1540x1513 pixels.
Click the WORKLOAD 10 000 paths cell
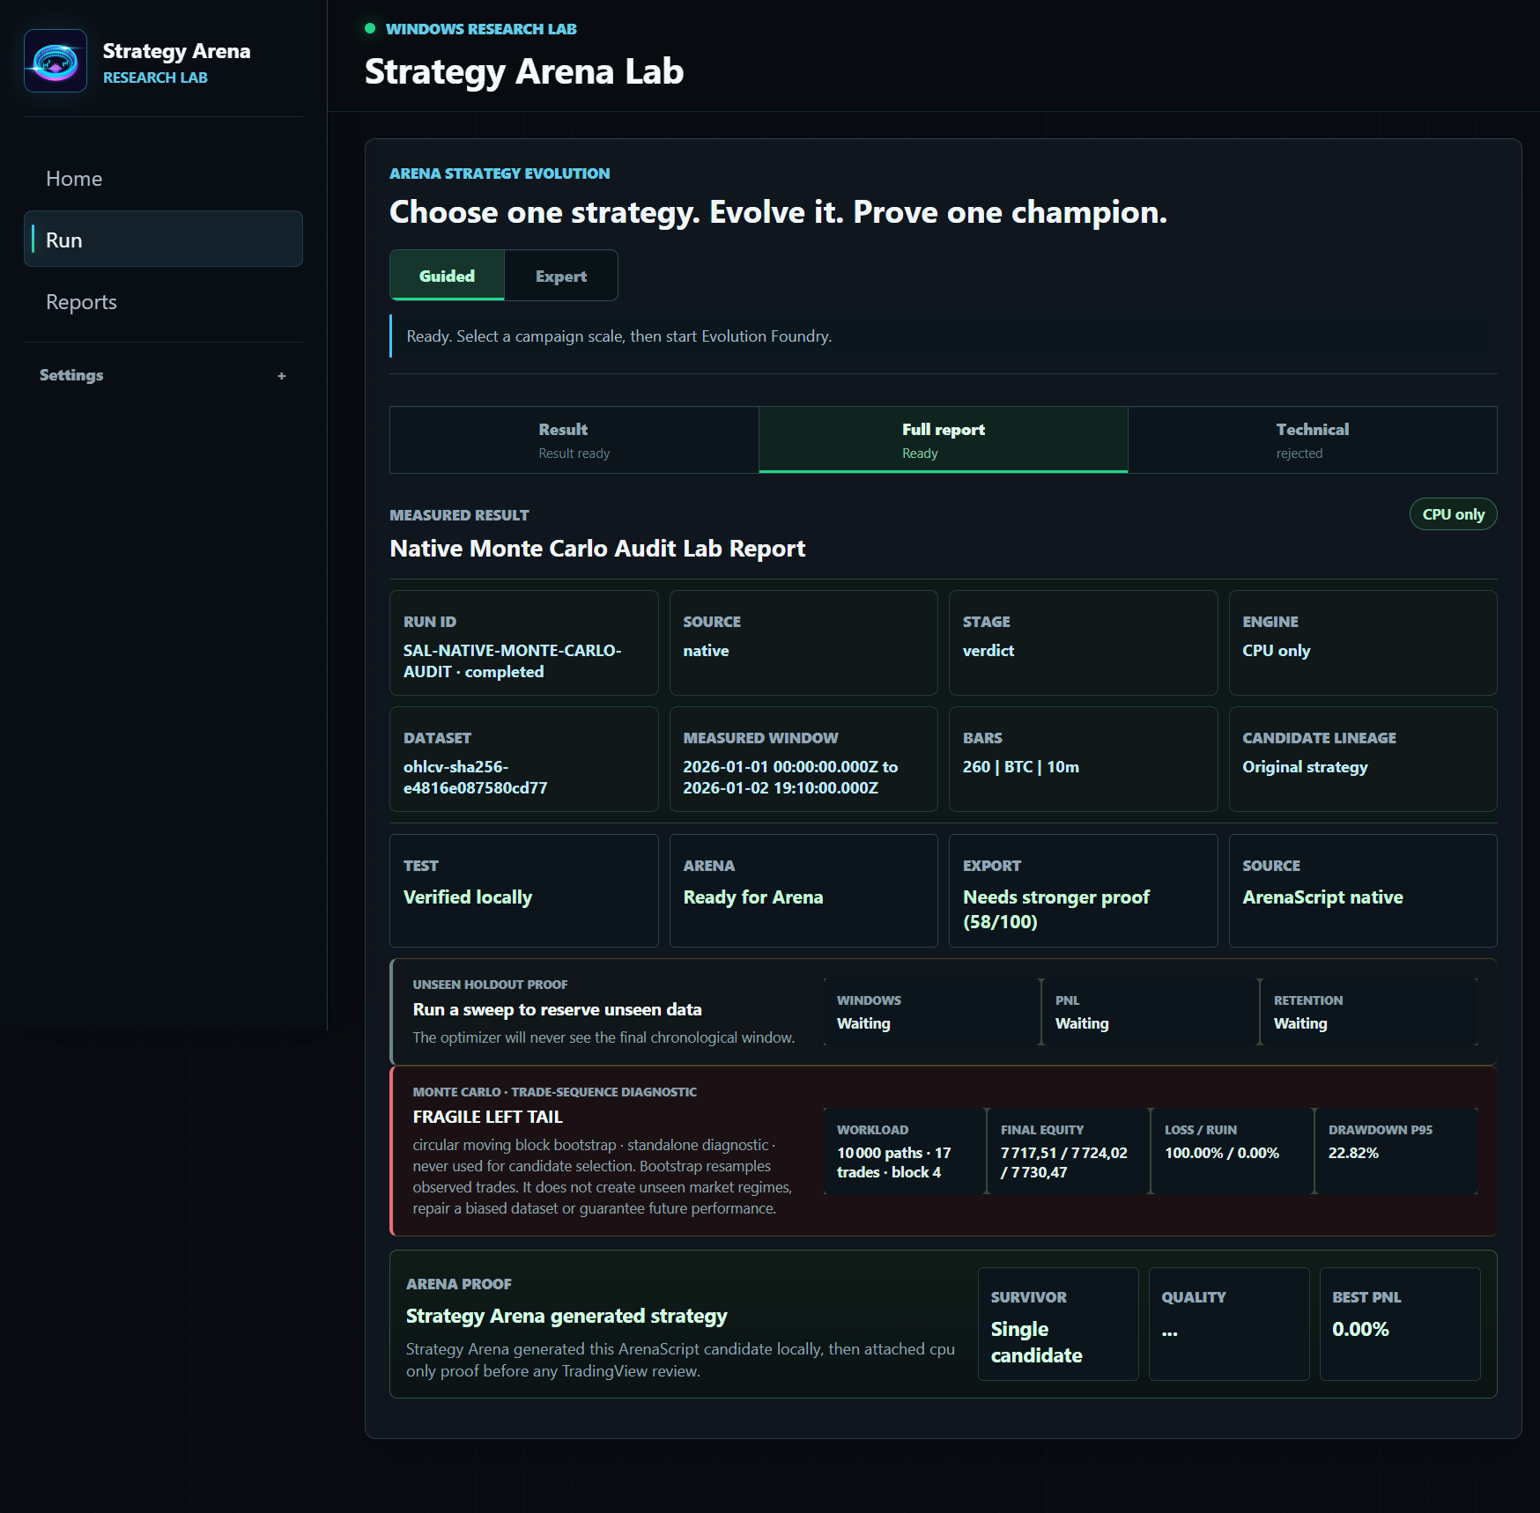905,1151
